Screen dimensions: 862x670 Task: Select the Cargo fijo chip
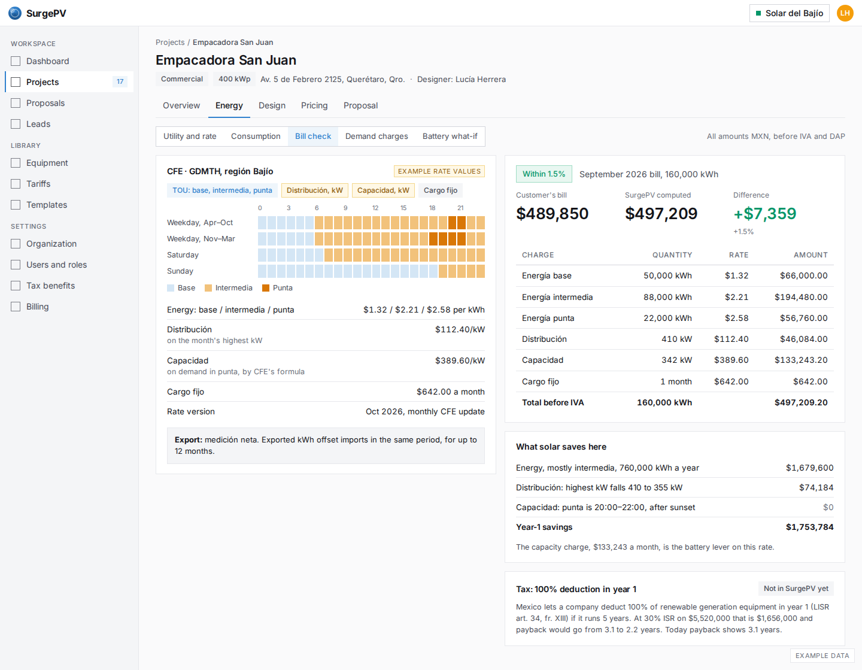pos(441,190)
